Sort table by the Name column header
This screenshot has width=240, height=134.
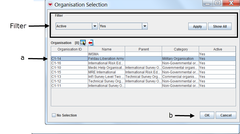coord(106,49)
